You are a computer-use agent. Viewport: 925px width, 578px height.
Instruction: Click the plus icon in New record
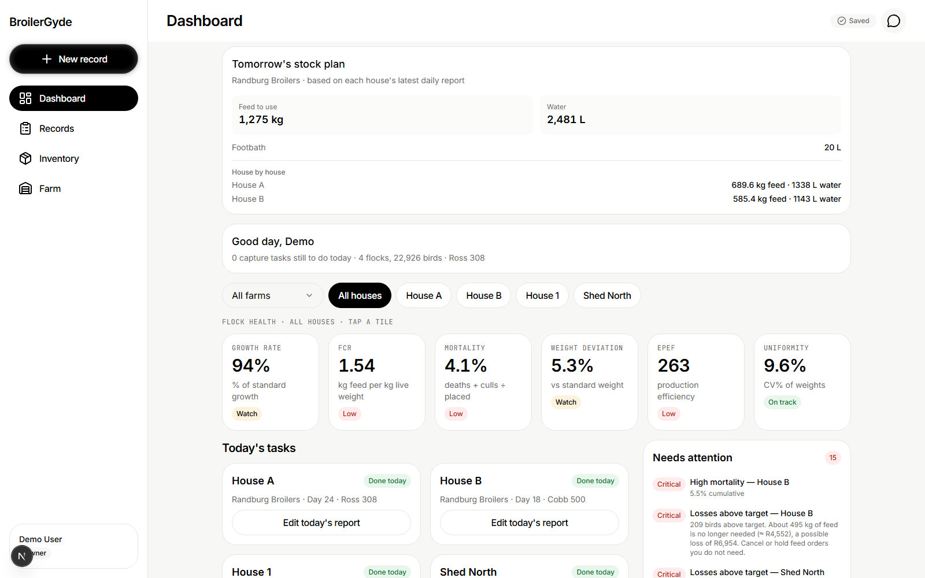click(47, 59)
